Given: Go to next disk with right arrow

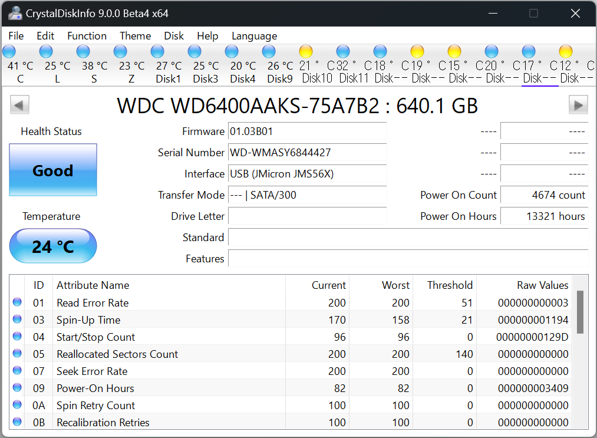Looking at the screenshot, I should coord(578,105).
